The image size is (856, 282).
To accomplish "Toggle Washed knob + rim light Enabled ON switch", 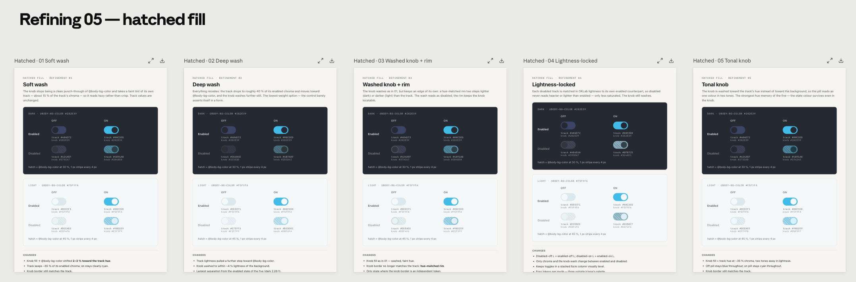I will tap(451, 202).
